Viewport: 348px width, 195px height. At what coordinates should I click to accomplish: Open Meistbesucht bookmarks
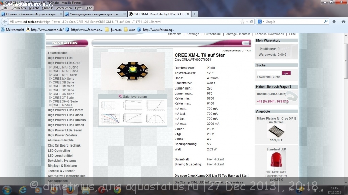coord(13,30)
